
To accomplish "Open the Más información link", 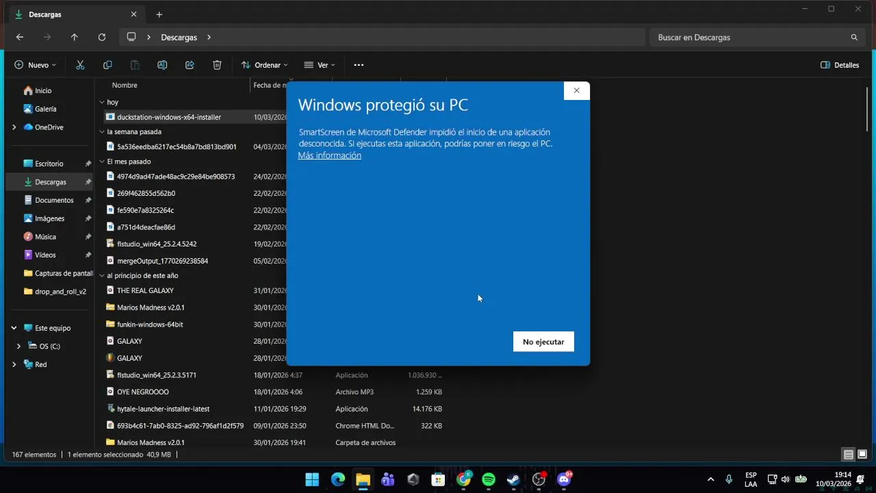I will pyautogui.click(x=329, y=155).
